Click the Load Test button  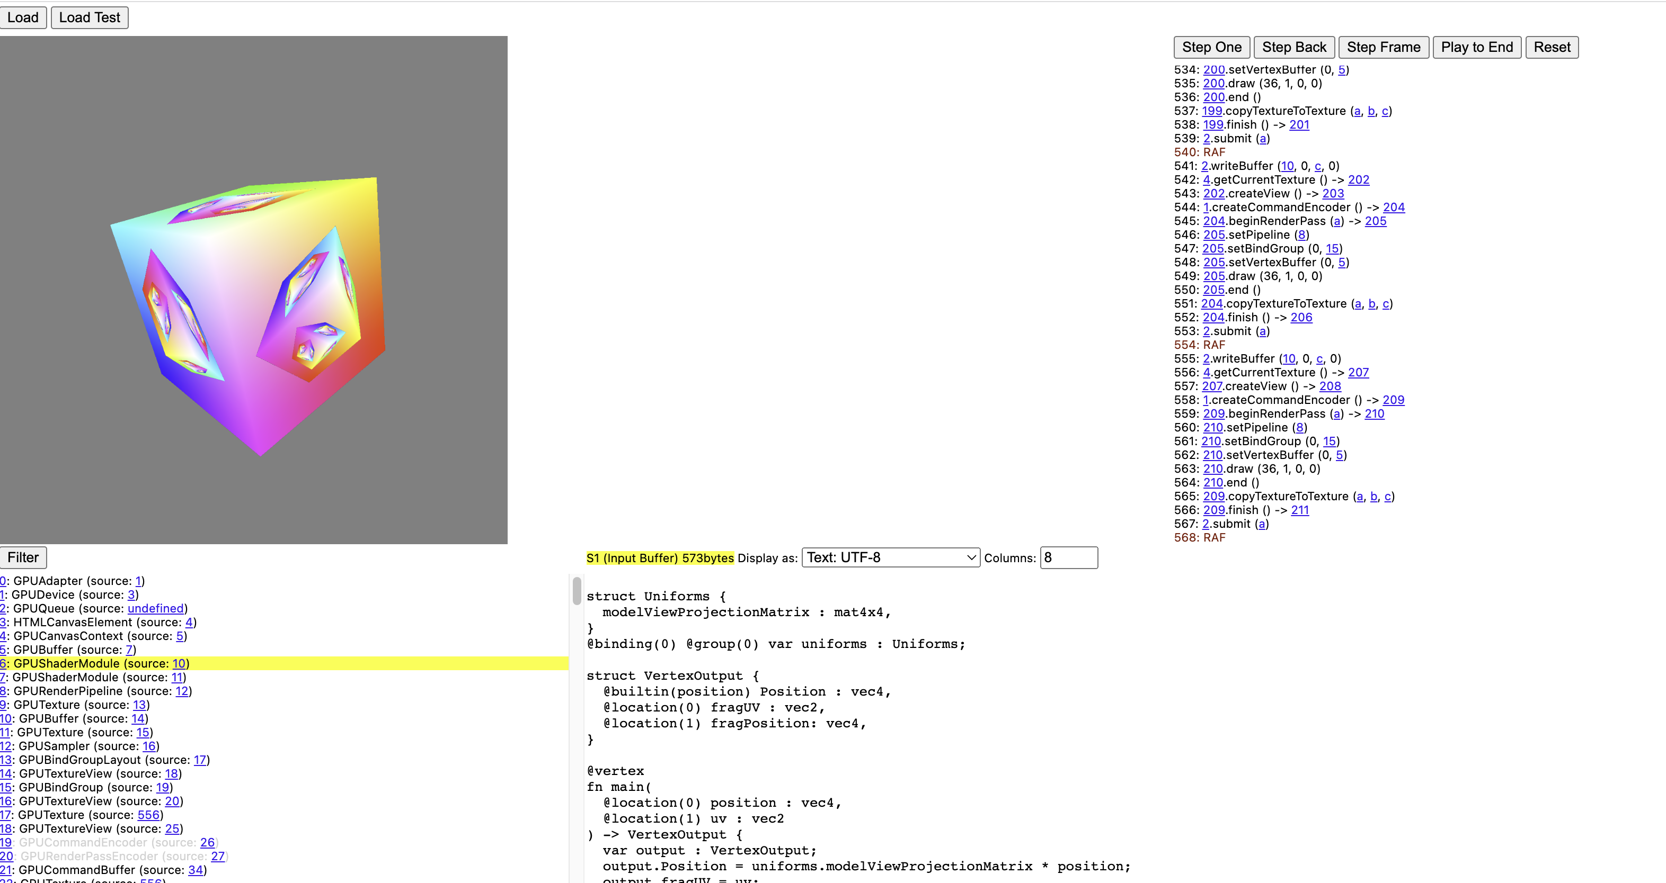89,17
